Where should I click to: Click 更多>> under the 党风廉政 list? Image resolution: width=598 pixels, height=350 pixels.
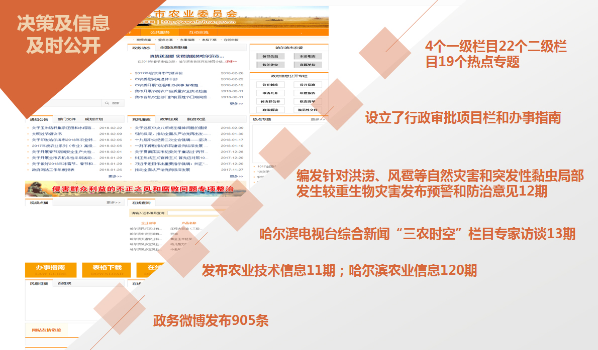(237, 177)
